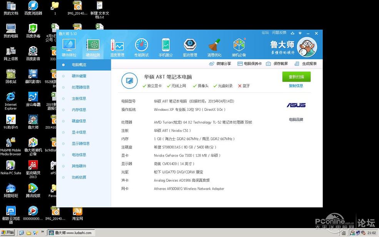This screenshot has width=379, height=237.
Task: Click the upload tray icon in title bar
Action: pyautogui.click(x=292, y=33)
